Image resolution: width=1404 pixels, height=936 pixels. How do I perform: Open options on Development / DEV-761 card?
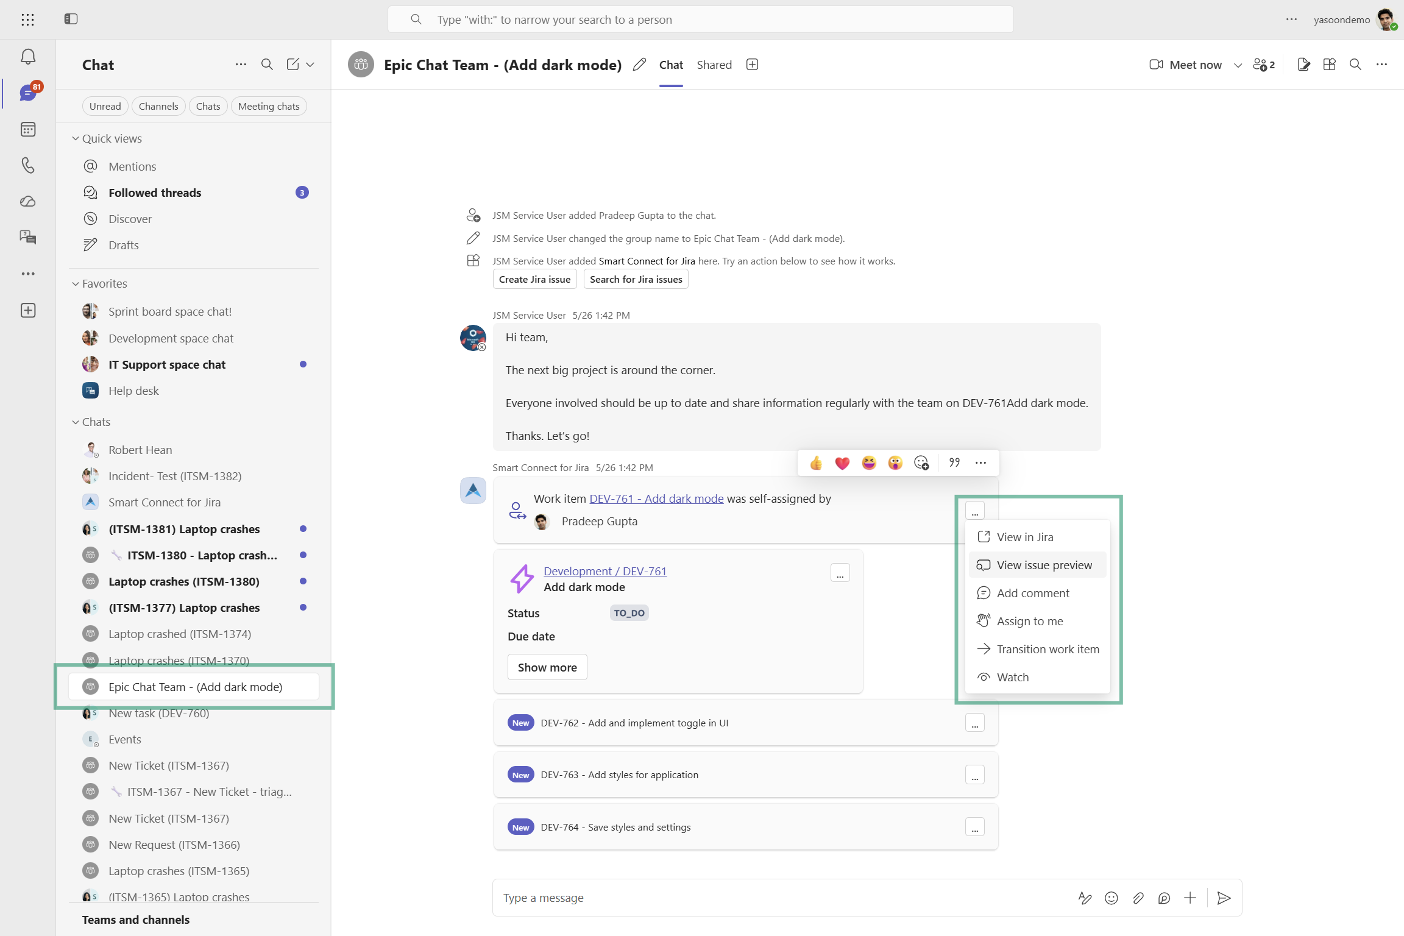coord(840,573)
